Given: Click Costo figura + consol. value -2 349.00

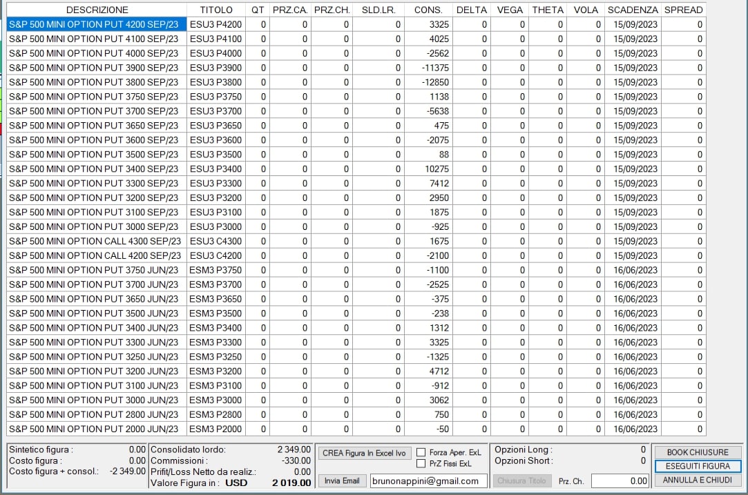Looking at the screenshot, I should (x=127, y=471).
